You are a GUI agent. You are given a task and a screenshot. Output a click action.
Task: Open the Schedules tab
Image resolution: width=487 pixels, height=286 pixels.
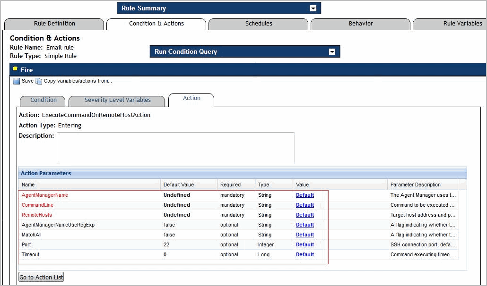tap(259, 24)
